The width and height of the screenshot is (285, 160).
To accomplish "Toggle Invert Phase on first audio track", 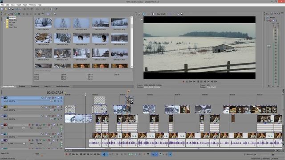I will pyautogui.click(x=41, y=125).
